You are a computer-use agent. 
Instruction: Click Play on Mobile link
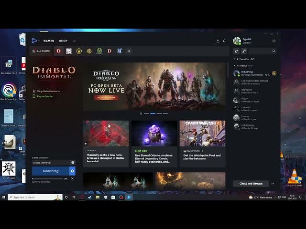[43, 96]
